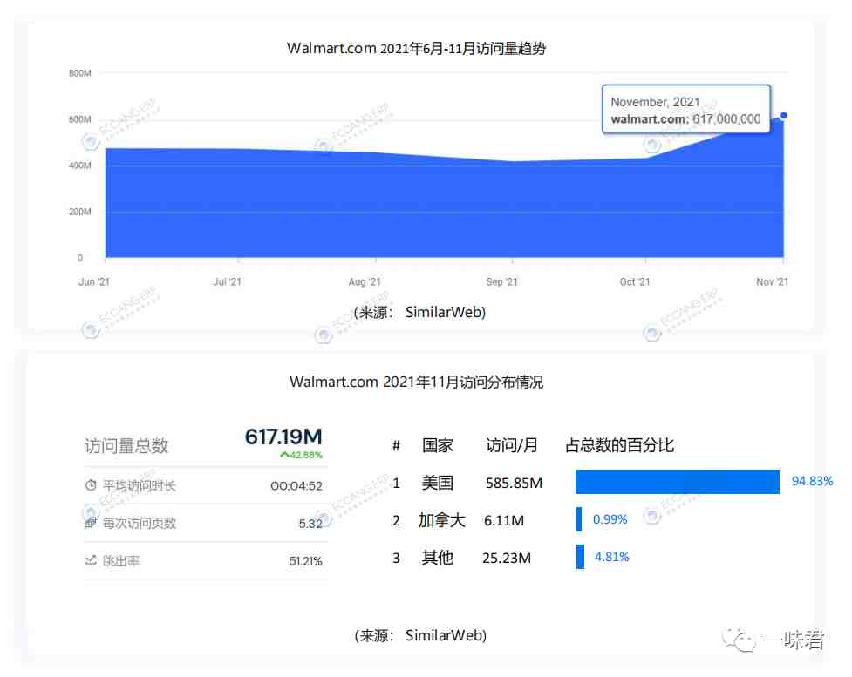Select the 美国 94.83% blue bar

coord(677,482)
